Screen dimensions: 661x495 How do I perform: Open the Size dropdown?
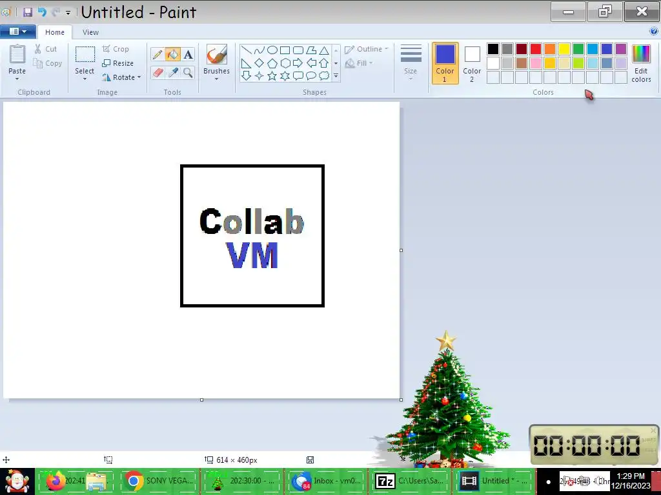point(411,63)
